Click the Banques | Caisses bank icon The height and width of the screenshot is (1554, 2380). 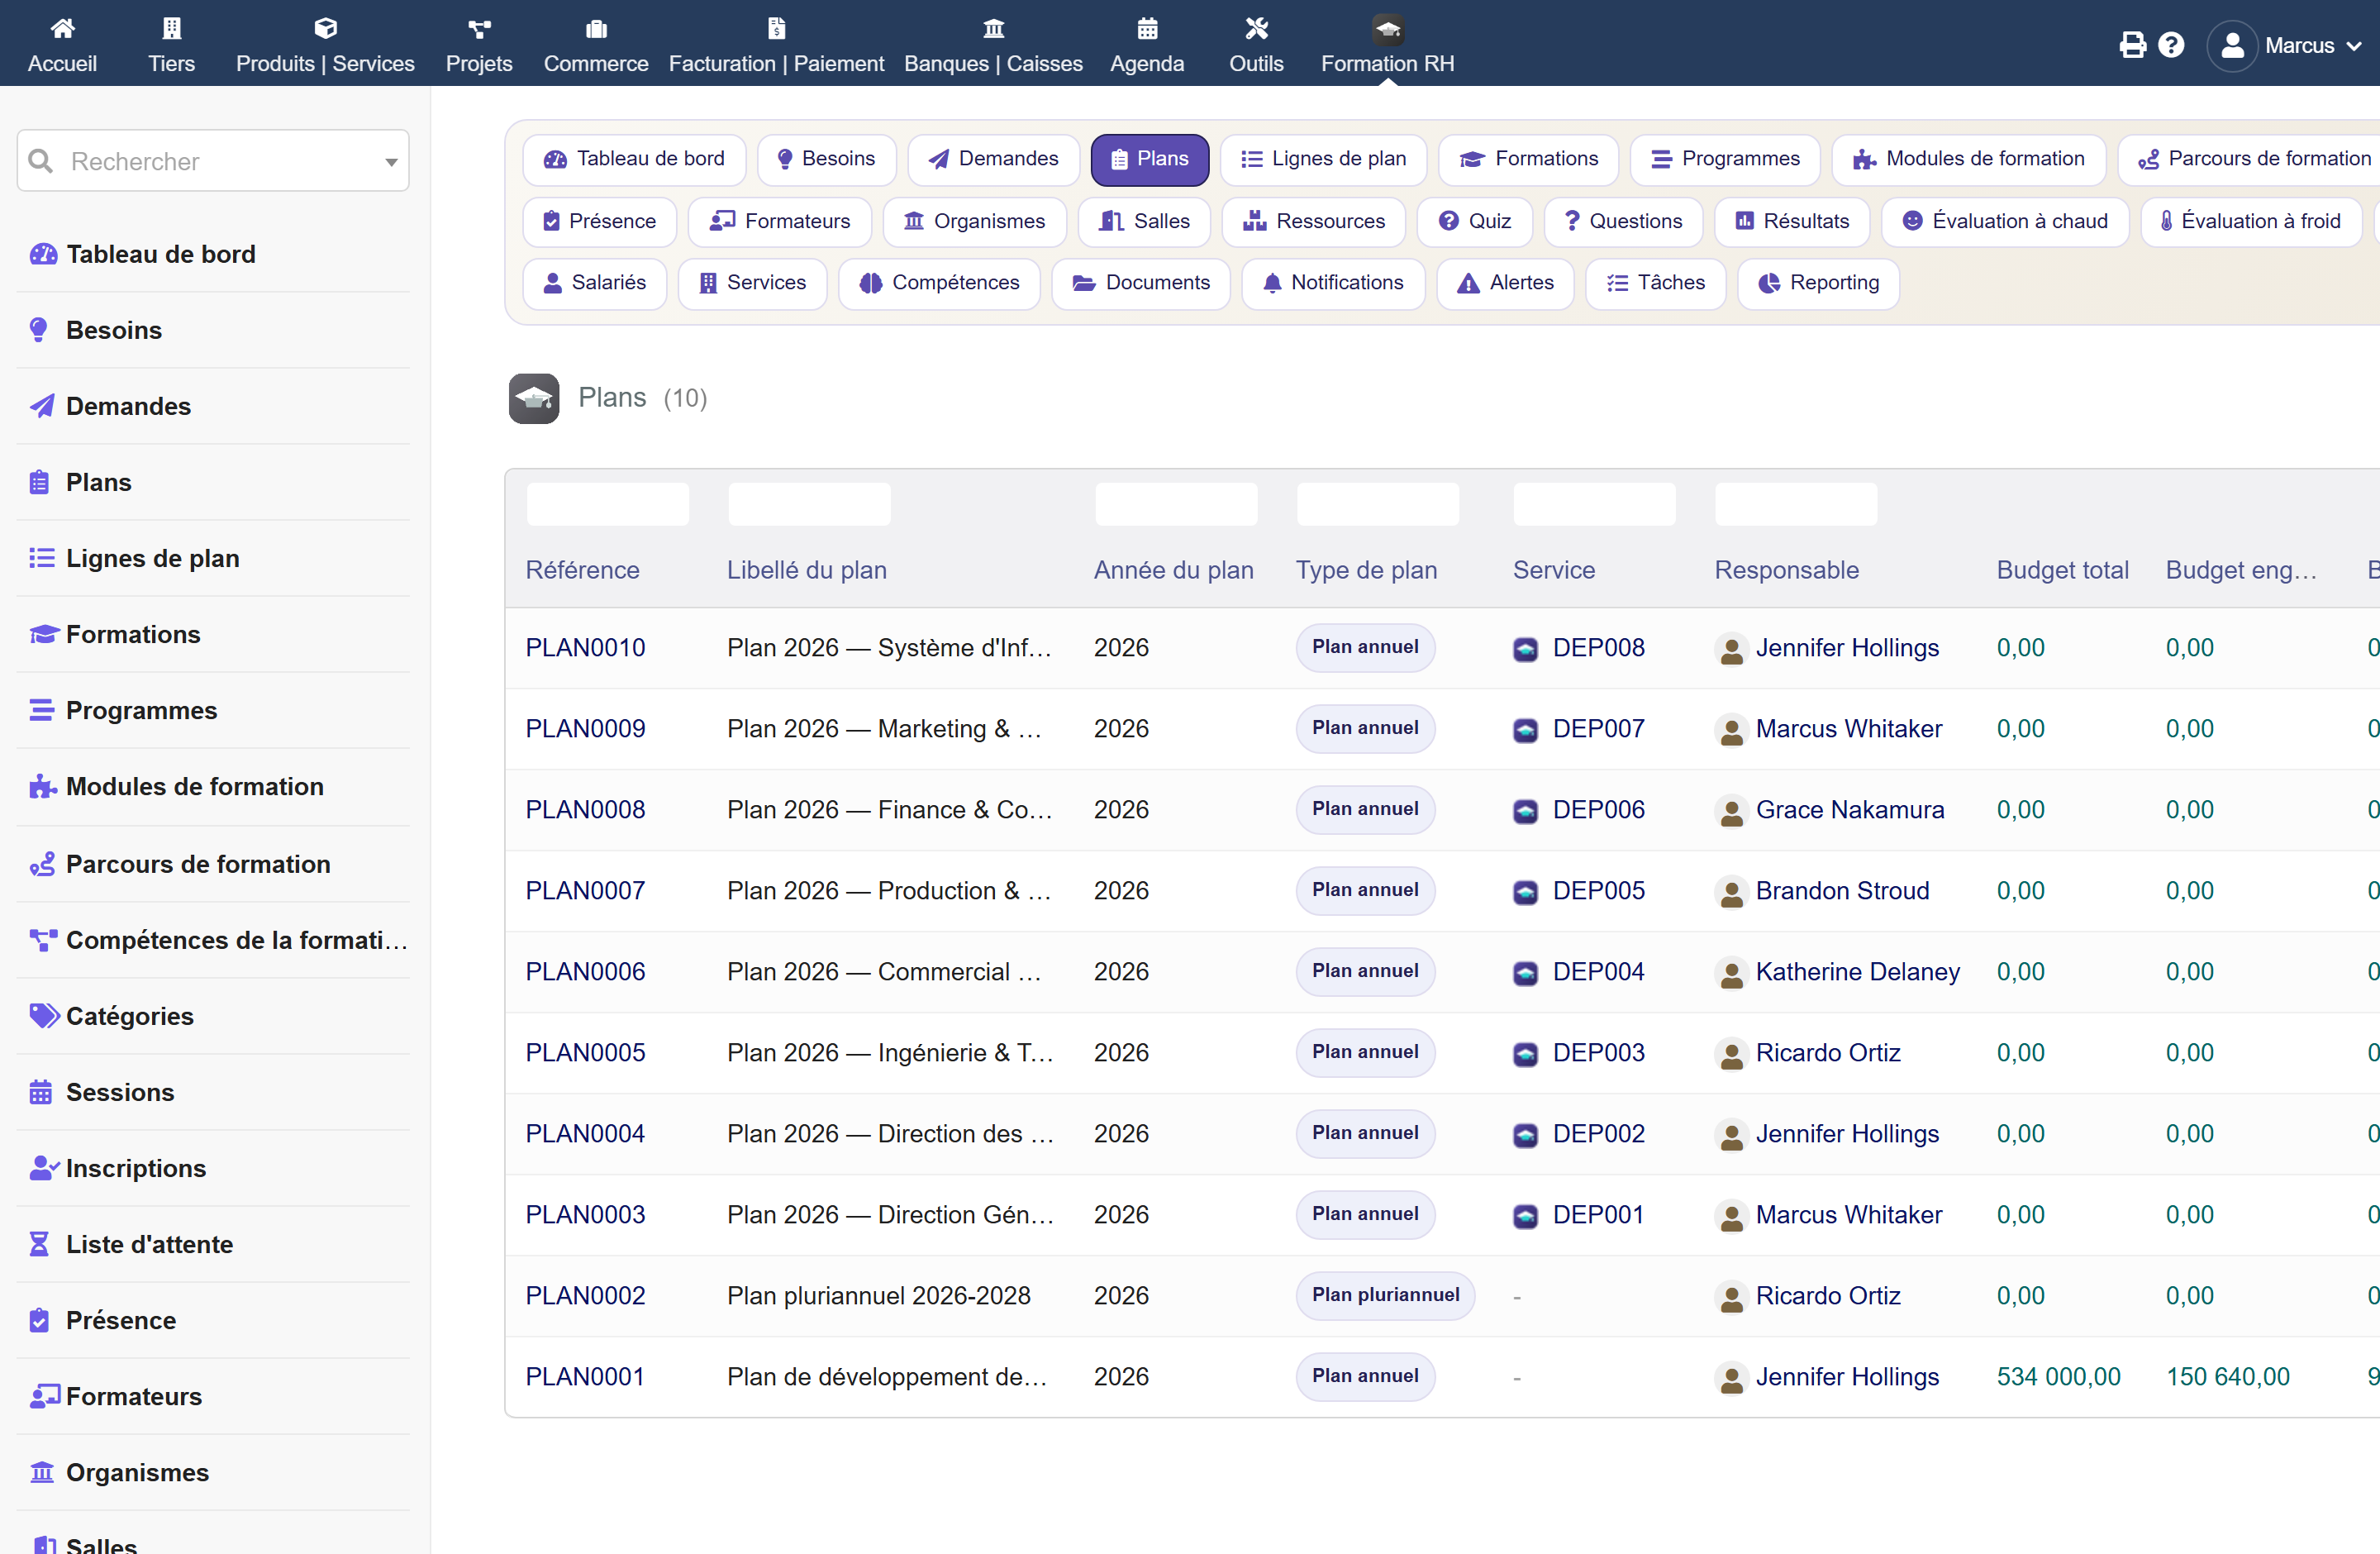(x=993, y=28)
